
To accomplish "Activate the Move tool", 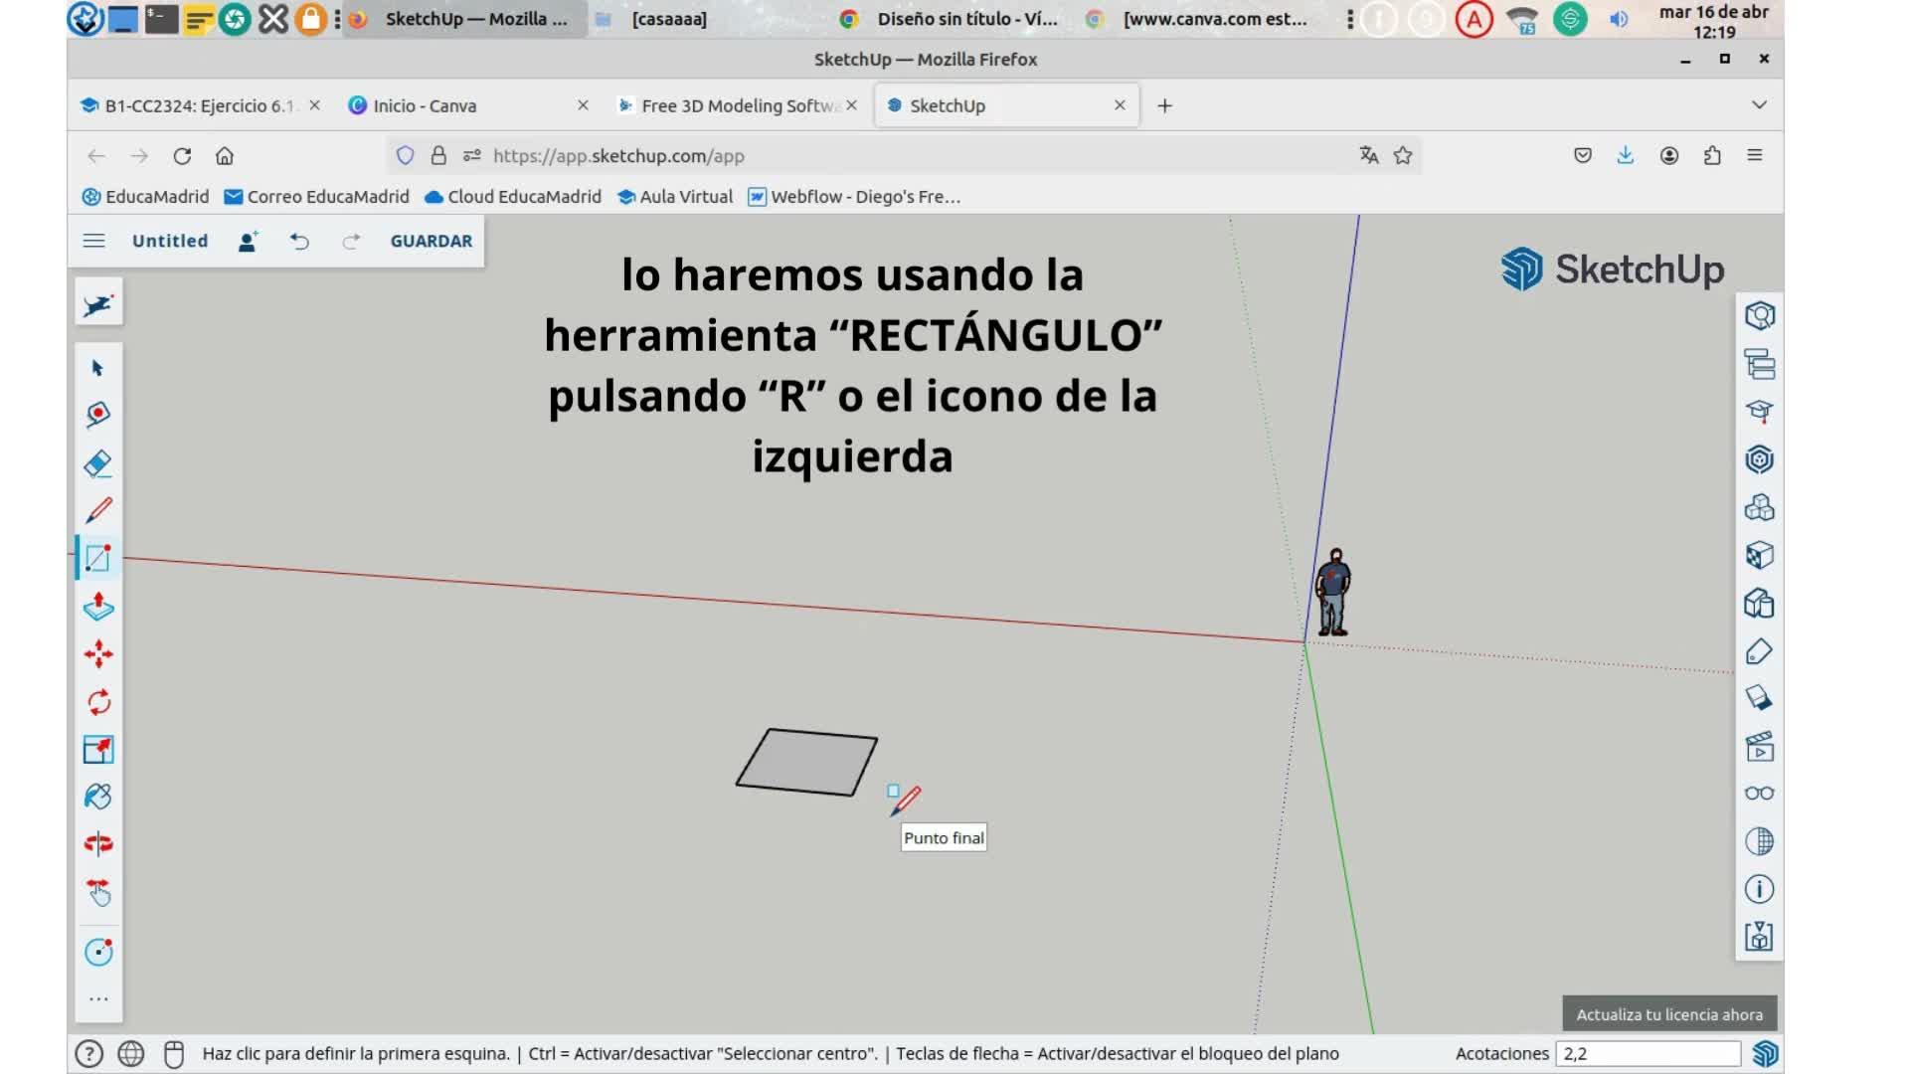I will 97,653.
